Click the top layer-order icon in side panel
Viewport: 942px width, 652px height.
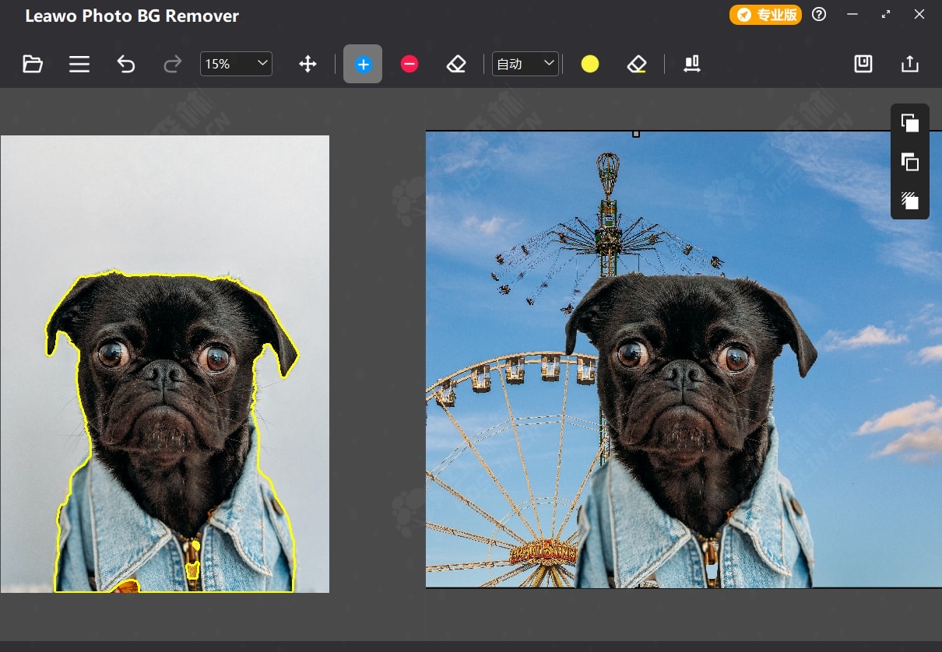coord(909,123)
